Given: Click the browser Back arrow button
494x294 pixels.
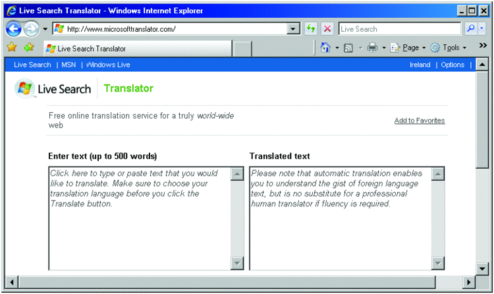Looking at the screenshot, I should pos(14,29).
